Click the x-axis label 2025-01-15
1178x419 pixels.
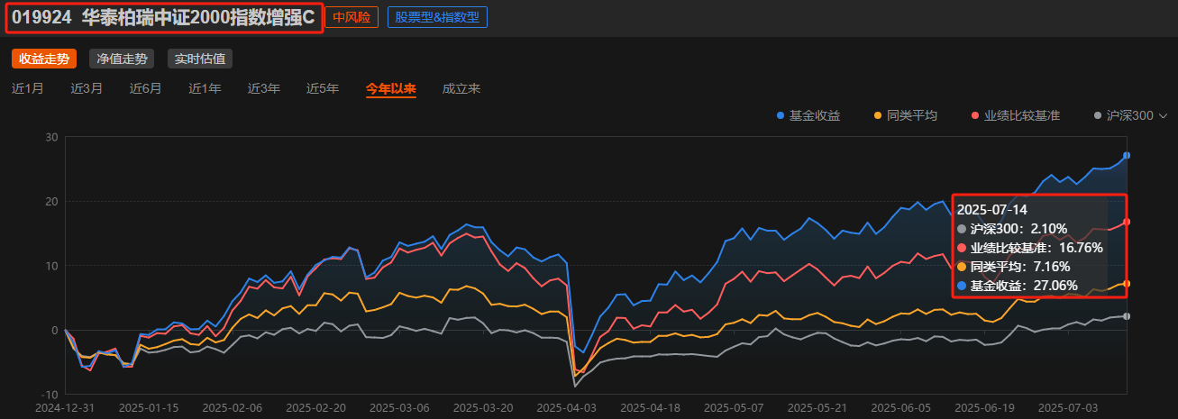point(147,408)
